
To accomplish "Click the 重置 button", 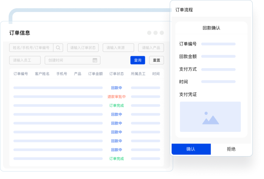I will point(157,60).
